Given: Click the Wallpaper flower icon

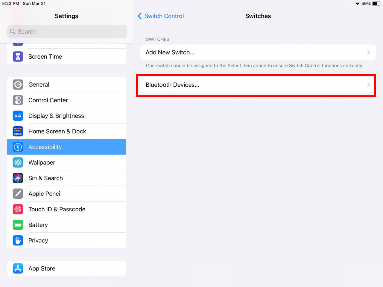Looking at the screenshot, I should pos(18,162).
